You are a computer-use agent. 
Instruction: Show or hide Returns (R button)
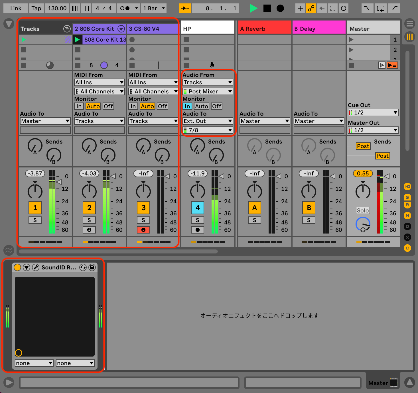click(x=407, y=205)
